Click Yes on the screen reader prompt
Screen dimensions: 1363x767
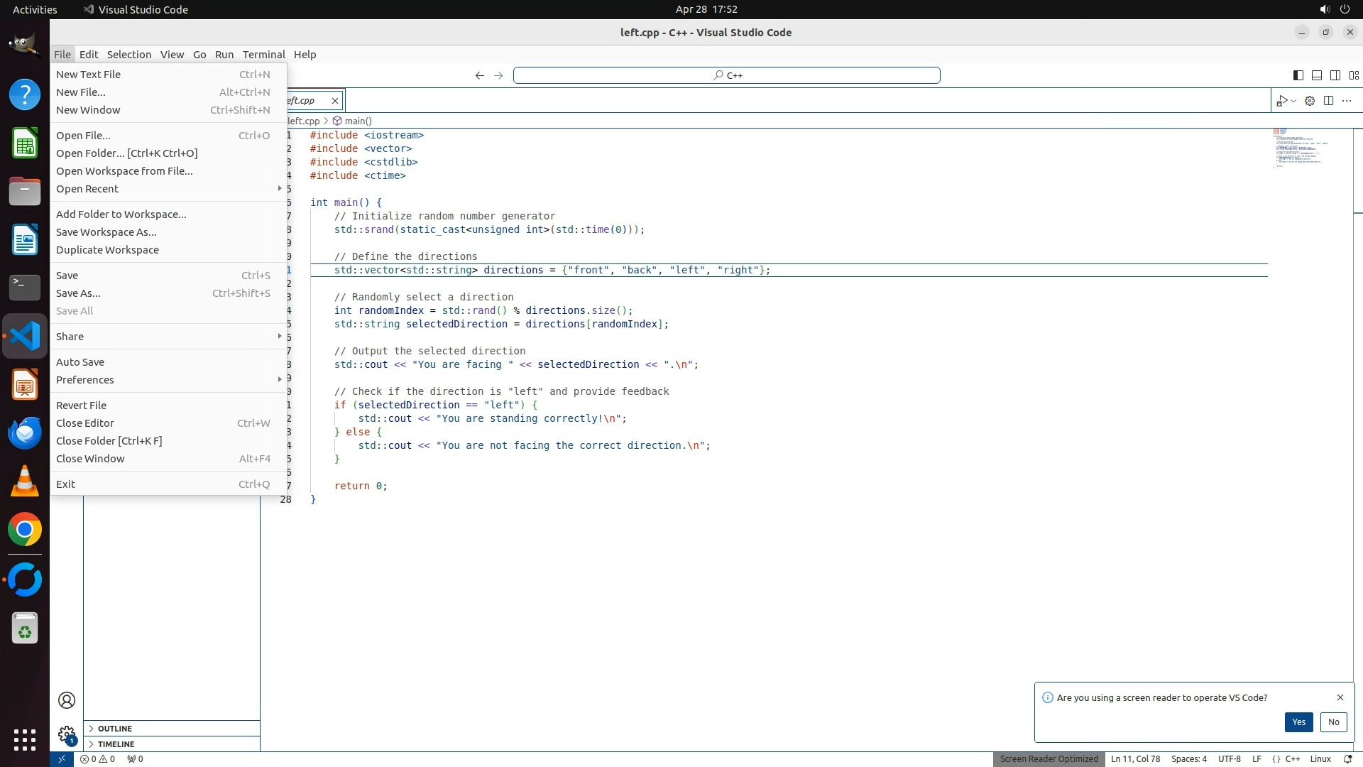point(1298,722)
